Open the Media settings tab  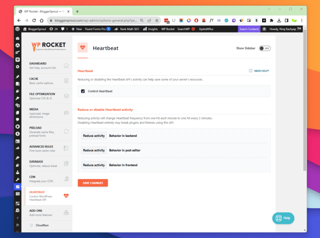49,113
